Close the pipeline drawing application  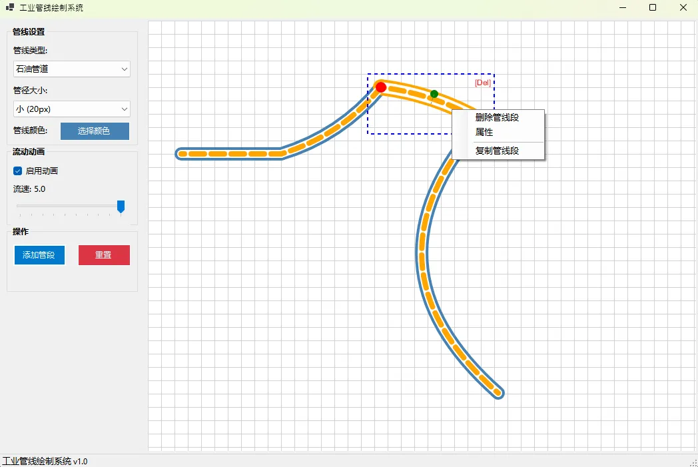683,7
